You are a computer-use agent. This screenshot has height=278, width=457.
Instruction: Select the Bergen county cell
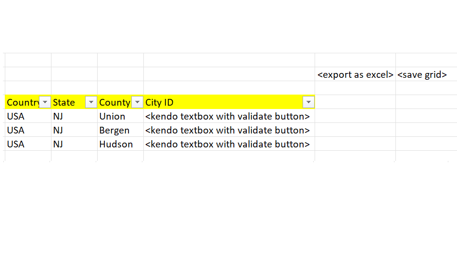[114, 130]
